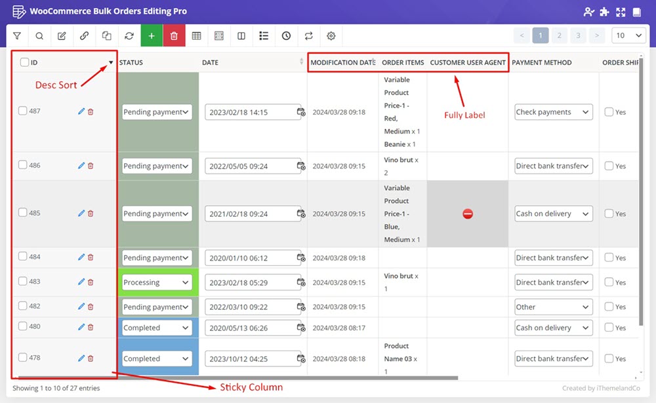Viewport: 656px width, 403px height.
Task: Click the duplicate orders icon
Action: click(x=107, y=36)
